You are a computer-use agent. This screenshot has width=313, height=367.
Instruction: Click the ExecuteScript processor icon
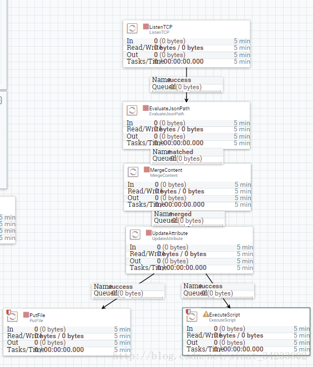click(x=191, y=316)
